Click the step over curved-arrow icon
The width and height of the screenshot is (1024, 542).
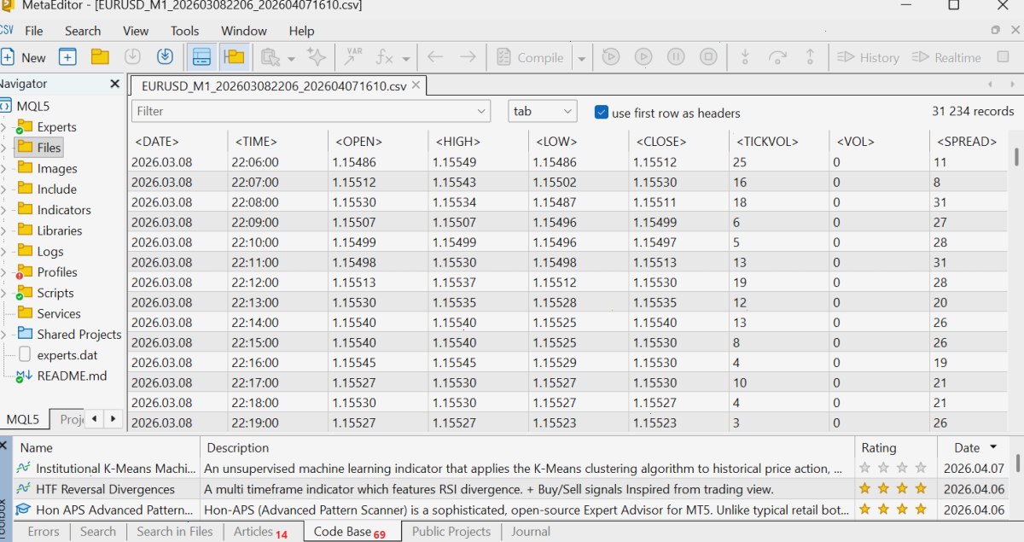[777, 57]
